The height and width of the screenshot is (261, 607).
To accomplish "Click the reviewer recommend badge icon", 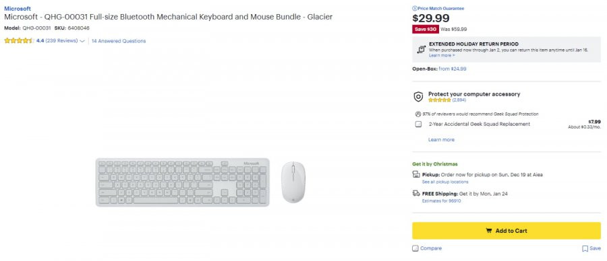I will point(417,114).
